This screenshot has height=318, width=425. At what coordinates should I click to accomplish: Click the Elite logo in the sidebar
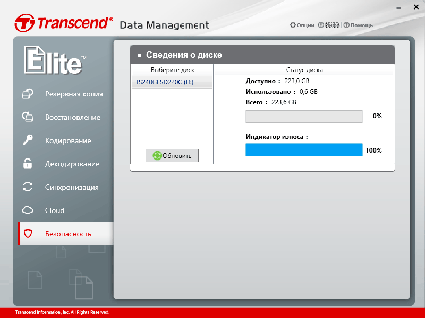[x=55, y=60]
